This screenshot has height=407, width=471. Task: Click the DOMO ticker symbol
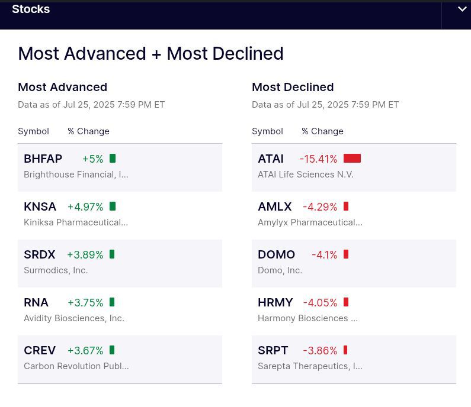(276, 255)
